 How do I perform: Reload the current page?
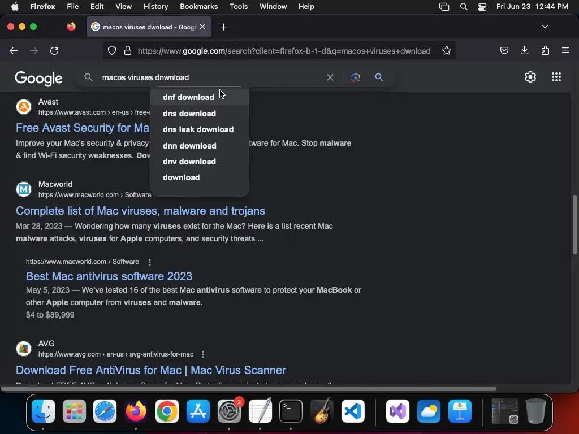click(x=54, y=50)
